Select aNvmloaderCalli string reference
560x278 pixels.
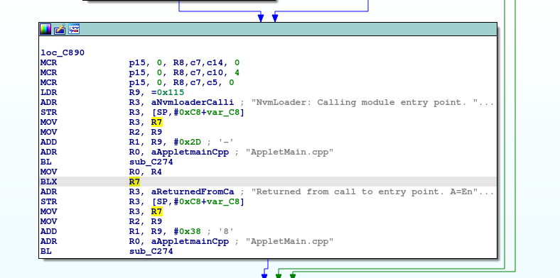click(193, 102)
